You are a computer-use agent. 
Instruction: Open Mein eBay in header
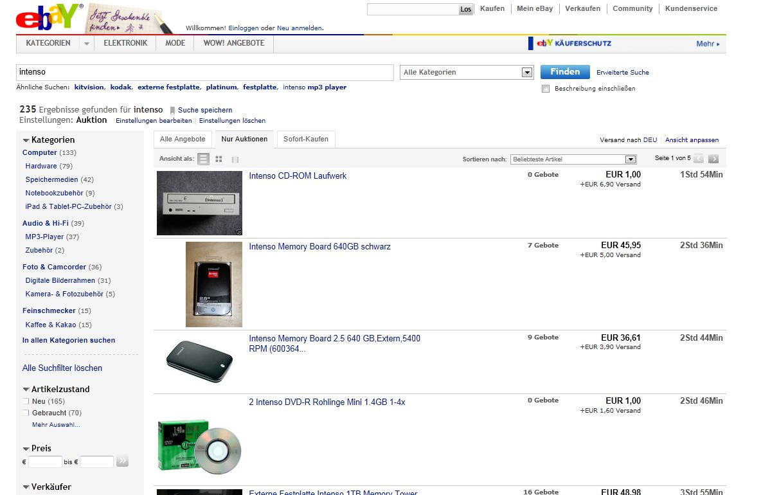535,8
